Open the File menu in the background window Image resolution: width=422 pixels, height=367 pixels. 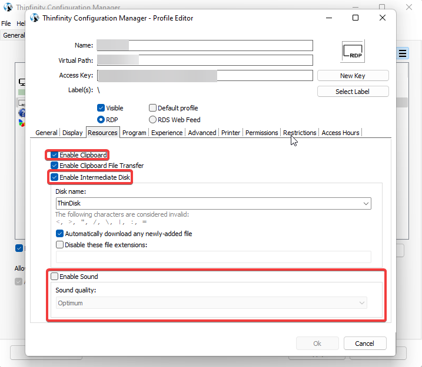pos(6,23)
